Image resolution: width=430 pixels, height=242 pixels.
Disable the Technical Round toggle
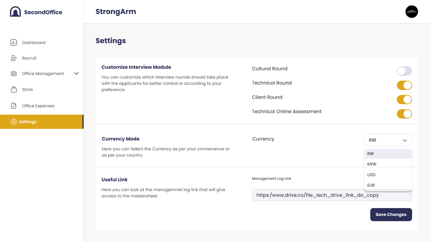click(x=404, y=85)
